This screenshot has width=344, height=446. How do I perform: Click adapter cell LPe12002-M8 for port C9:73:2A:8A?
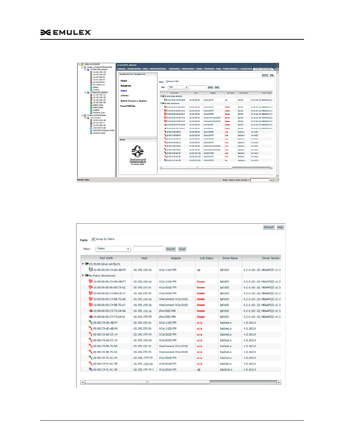point(167,311)
